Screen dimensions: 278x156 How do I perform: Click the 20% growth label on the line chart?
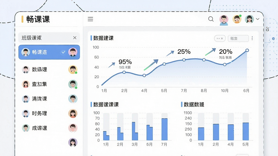pyautogui.click(x=226, y=52)
